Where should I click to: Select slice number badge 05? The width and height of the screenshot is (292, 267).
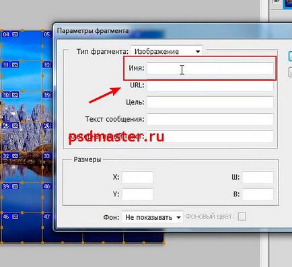tap(46, 34)
